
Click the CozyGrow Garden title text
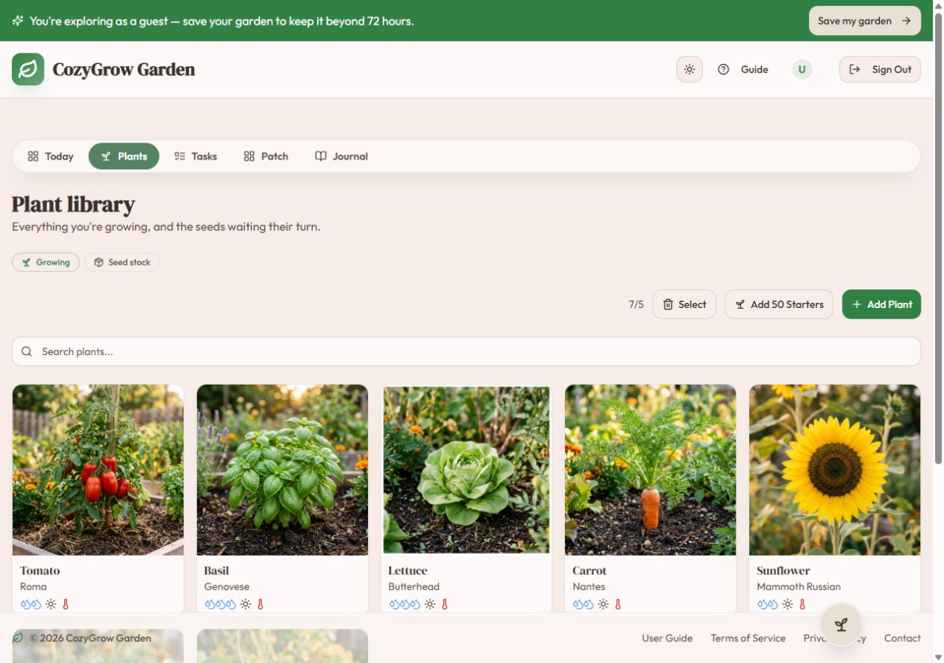(124, 69)
